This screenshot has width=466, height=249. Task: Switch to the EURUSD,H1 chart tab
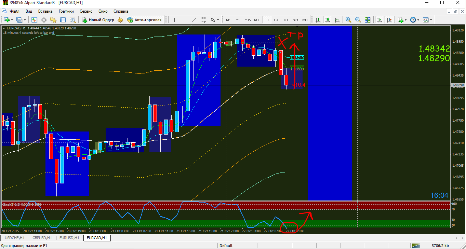(x=69, y=238)
